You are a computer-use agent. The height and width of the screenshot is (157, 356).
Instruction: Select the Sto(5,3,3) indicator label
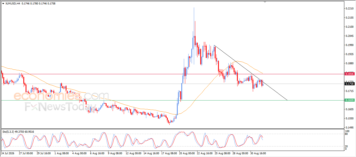[9, 132]
